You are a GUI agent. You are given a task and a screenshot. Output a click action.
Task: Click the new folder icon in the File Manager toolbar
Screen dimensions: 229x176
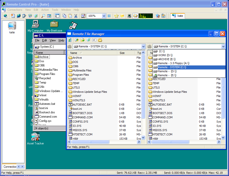pos(100,40)
